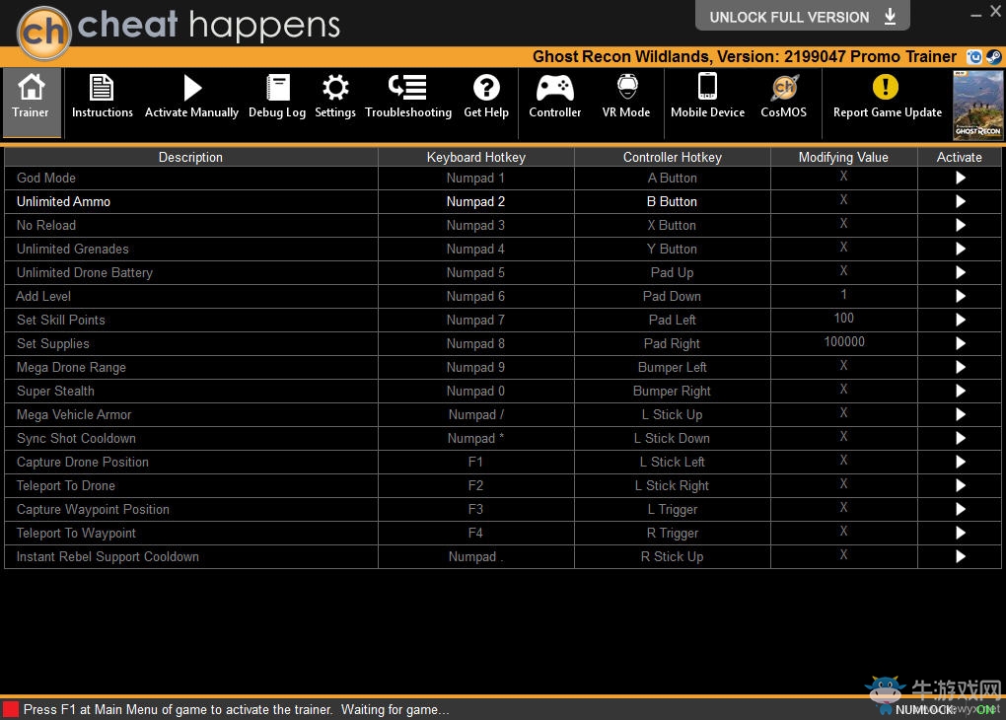Minimize the trainer window
The height and width of the screenshot is (720, 1006).
click(x=975, y=14)
